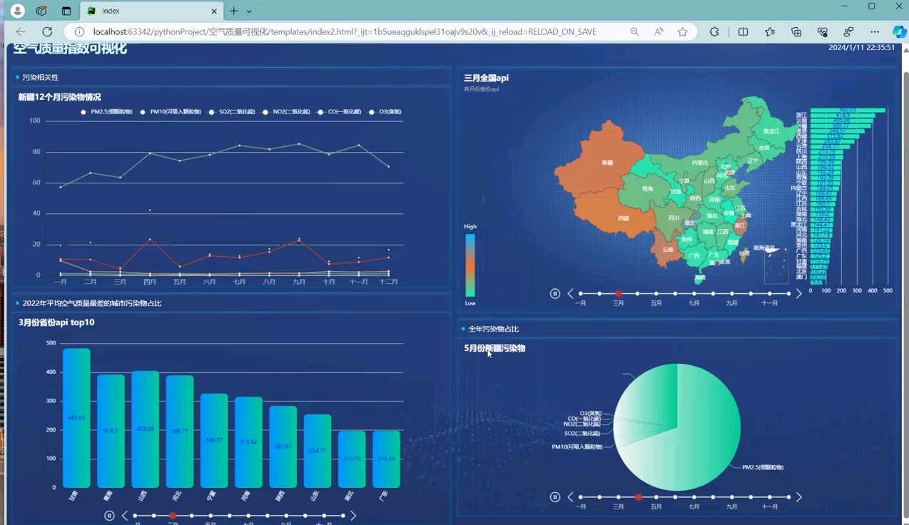The image size is (909, 525).
Task: Click the 全年污染物占比 panel header
Action: pyautogui.click(x=494, y=329)
